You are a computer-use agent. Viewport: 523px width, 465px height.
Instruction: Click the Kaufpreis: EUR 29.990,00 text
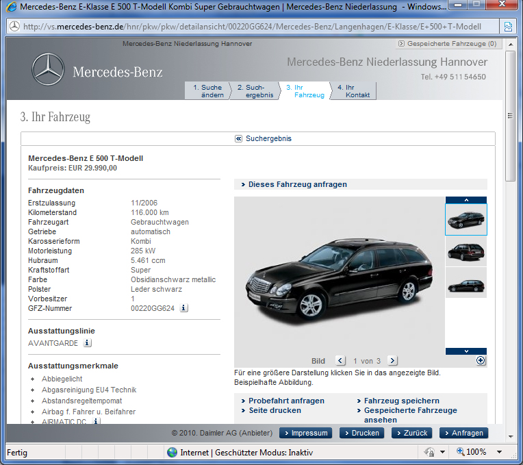[73, 168]
